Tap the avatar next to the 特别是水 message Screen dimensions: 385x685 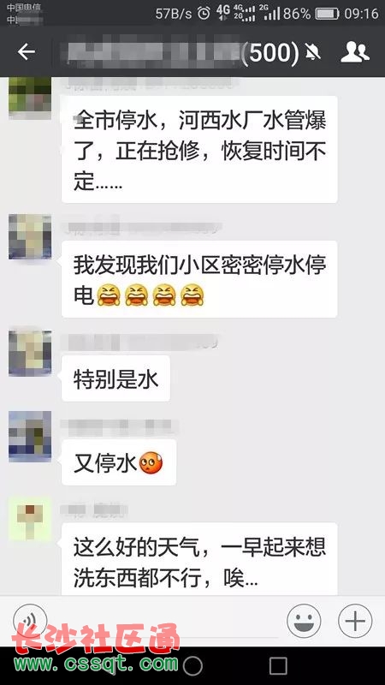click(x=30, y=353)
